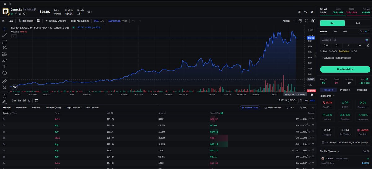The height and width of the screenshot is (169, 372).
Task: Take a chart snapshot with camera icon
Action: (x=313, y=21)
